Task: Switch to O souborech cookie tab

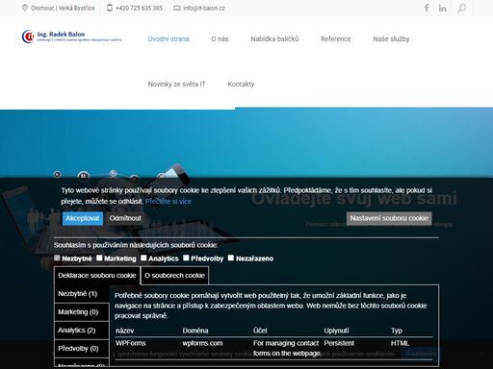Action: (x=174, y=276)
